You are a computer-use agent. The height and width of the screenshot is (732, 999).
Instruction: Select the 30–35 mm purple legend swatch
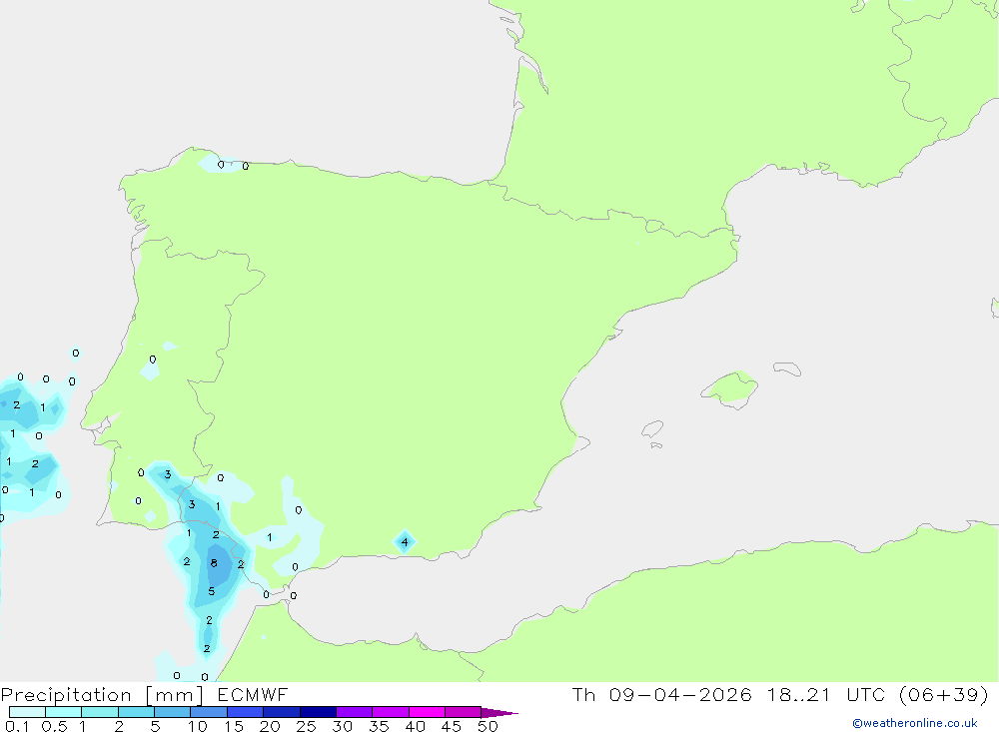[355, 712]
